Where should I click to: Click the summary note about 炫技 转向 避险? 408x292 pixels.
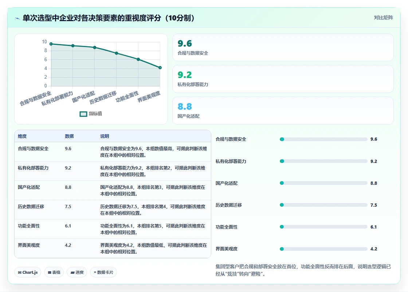(x=303, y=270)
